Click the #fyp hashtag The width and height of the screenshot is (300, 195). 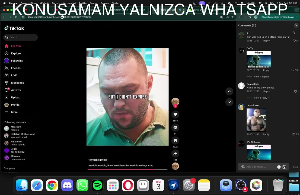(151, 165)
